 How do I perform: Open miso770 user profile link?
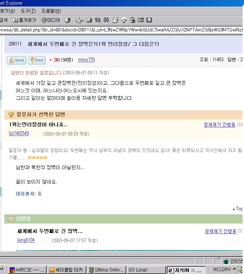(86, 60)
